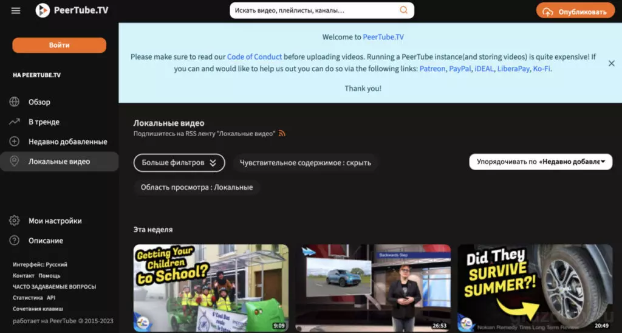
Task: Close the welcome announcement banner
Action: coord(611,63)
